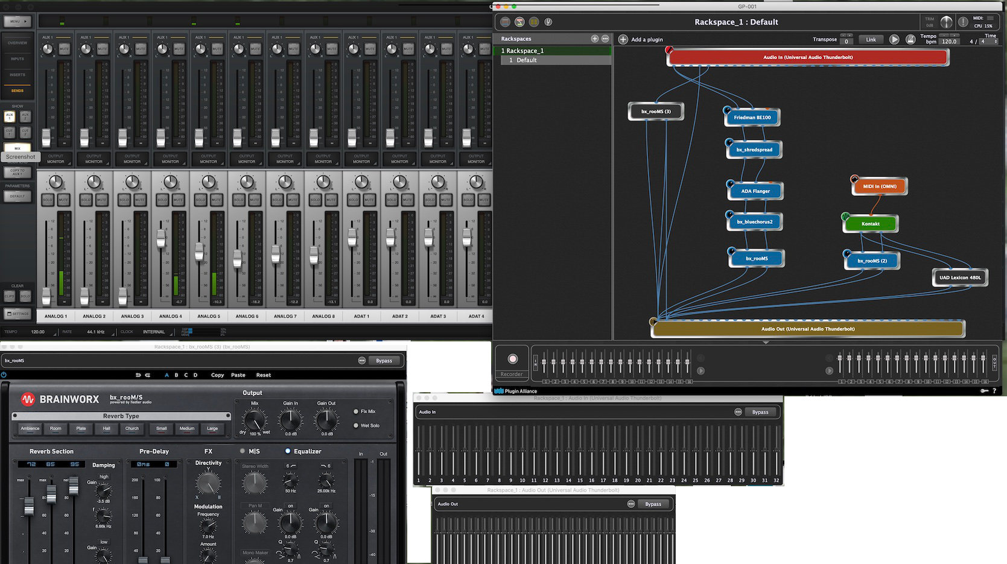Switch console to OVERVIEW view

pyautogui.click(x=17, y=43)
